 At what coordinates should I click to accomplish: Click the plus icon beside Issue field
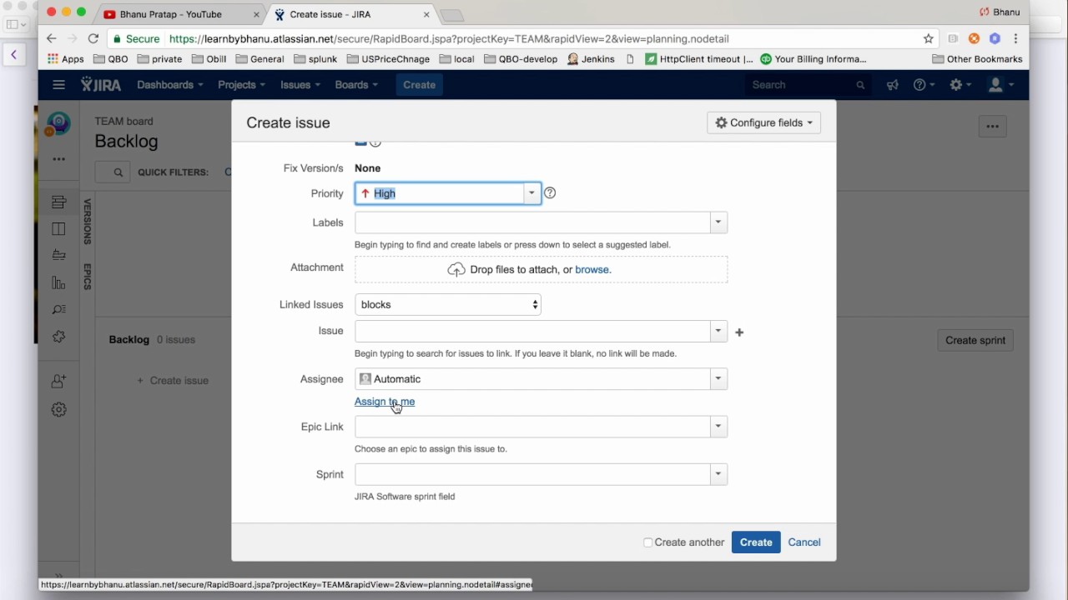tap(739, 332)
